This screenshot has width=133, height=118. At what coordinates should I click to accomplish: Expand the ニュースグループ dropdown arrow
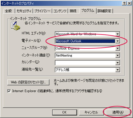tap(118, 48)
